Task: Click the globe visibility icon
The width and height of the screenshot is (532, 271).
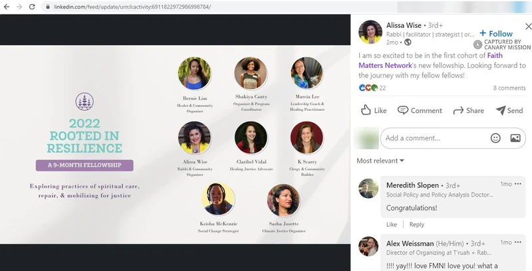Action: tap(408, 43)
